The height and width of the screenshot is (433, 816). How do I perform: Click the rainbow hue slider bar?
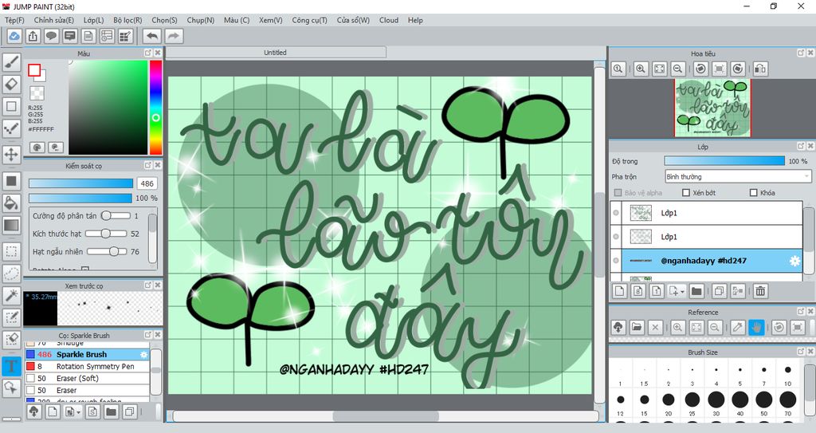[x=155, y=108]
